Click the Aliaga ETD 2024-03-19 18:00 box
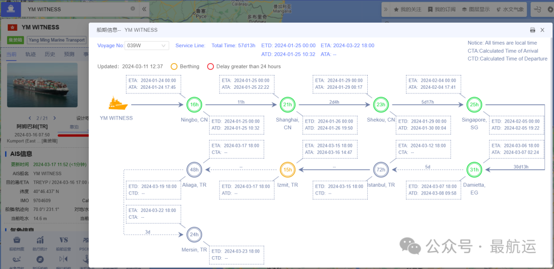 coord(154,190)
